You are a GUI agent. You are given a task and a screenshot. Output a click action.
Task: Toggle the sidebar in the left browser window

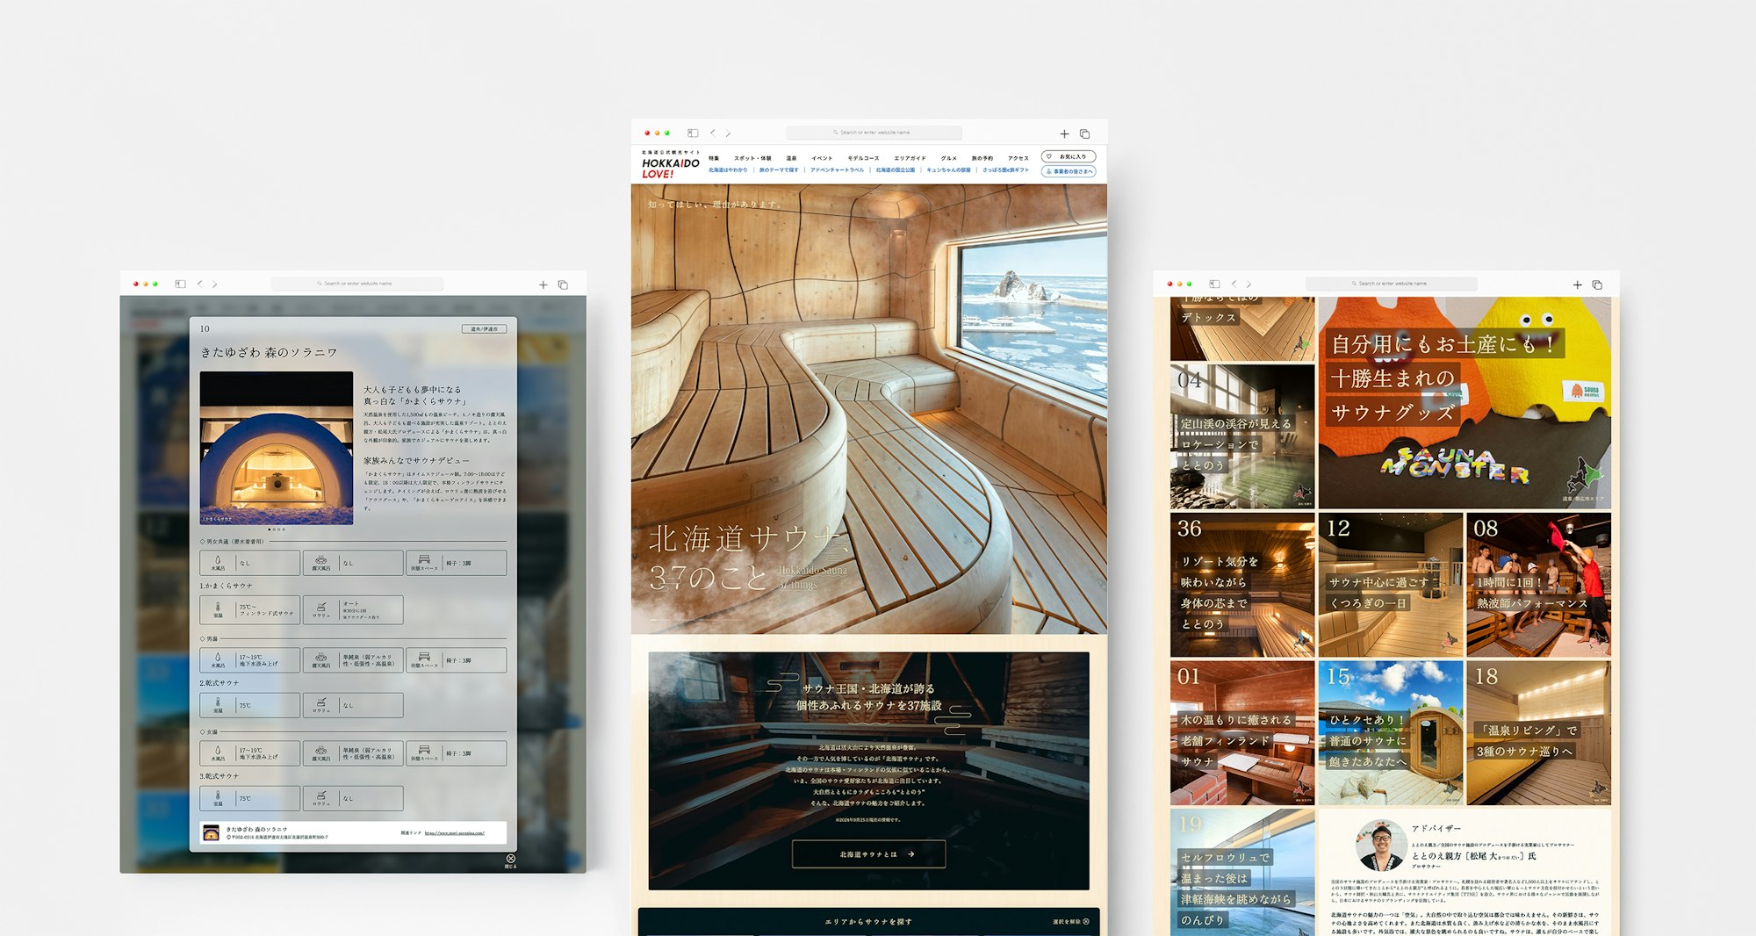coord(180,284)
